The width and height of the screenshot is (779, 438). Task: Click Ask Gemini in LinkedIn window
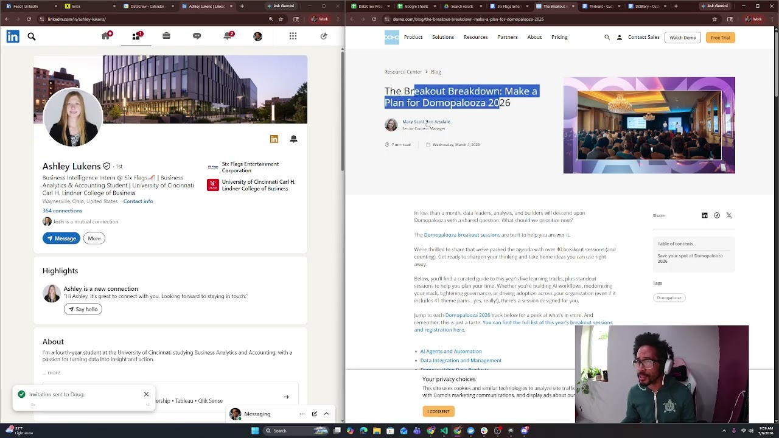pyautogui.click(x=281, y=6)
